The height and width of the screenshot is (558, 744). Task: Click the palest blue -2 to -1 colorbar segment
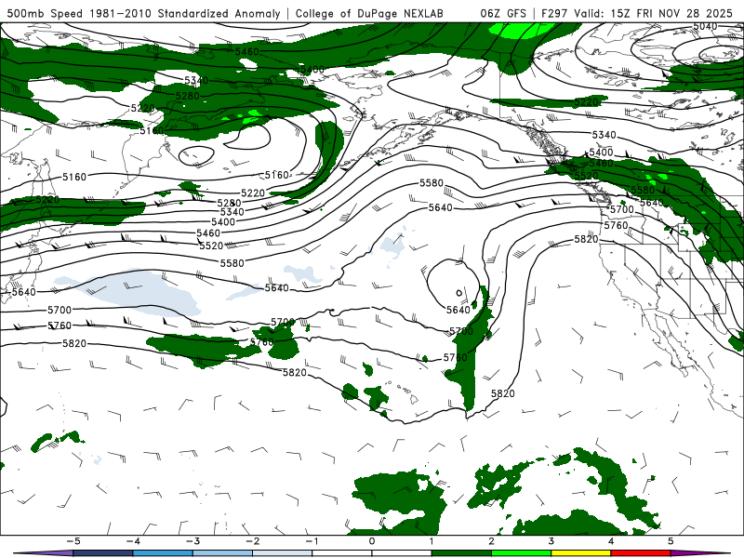pyautogui.click(x=283, y=553)
